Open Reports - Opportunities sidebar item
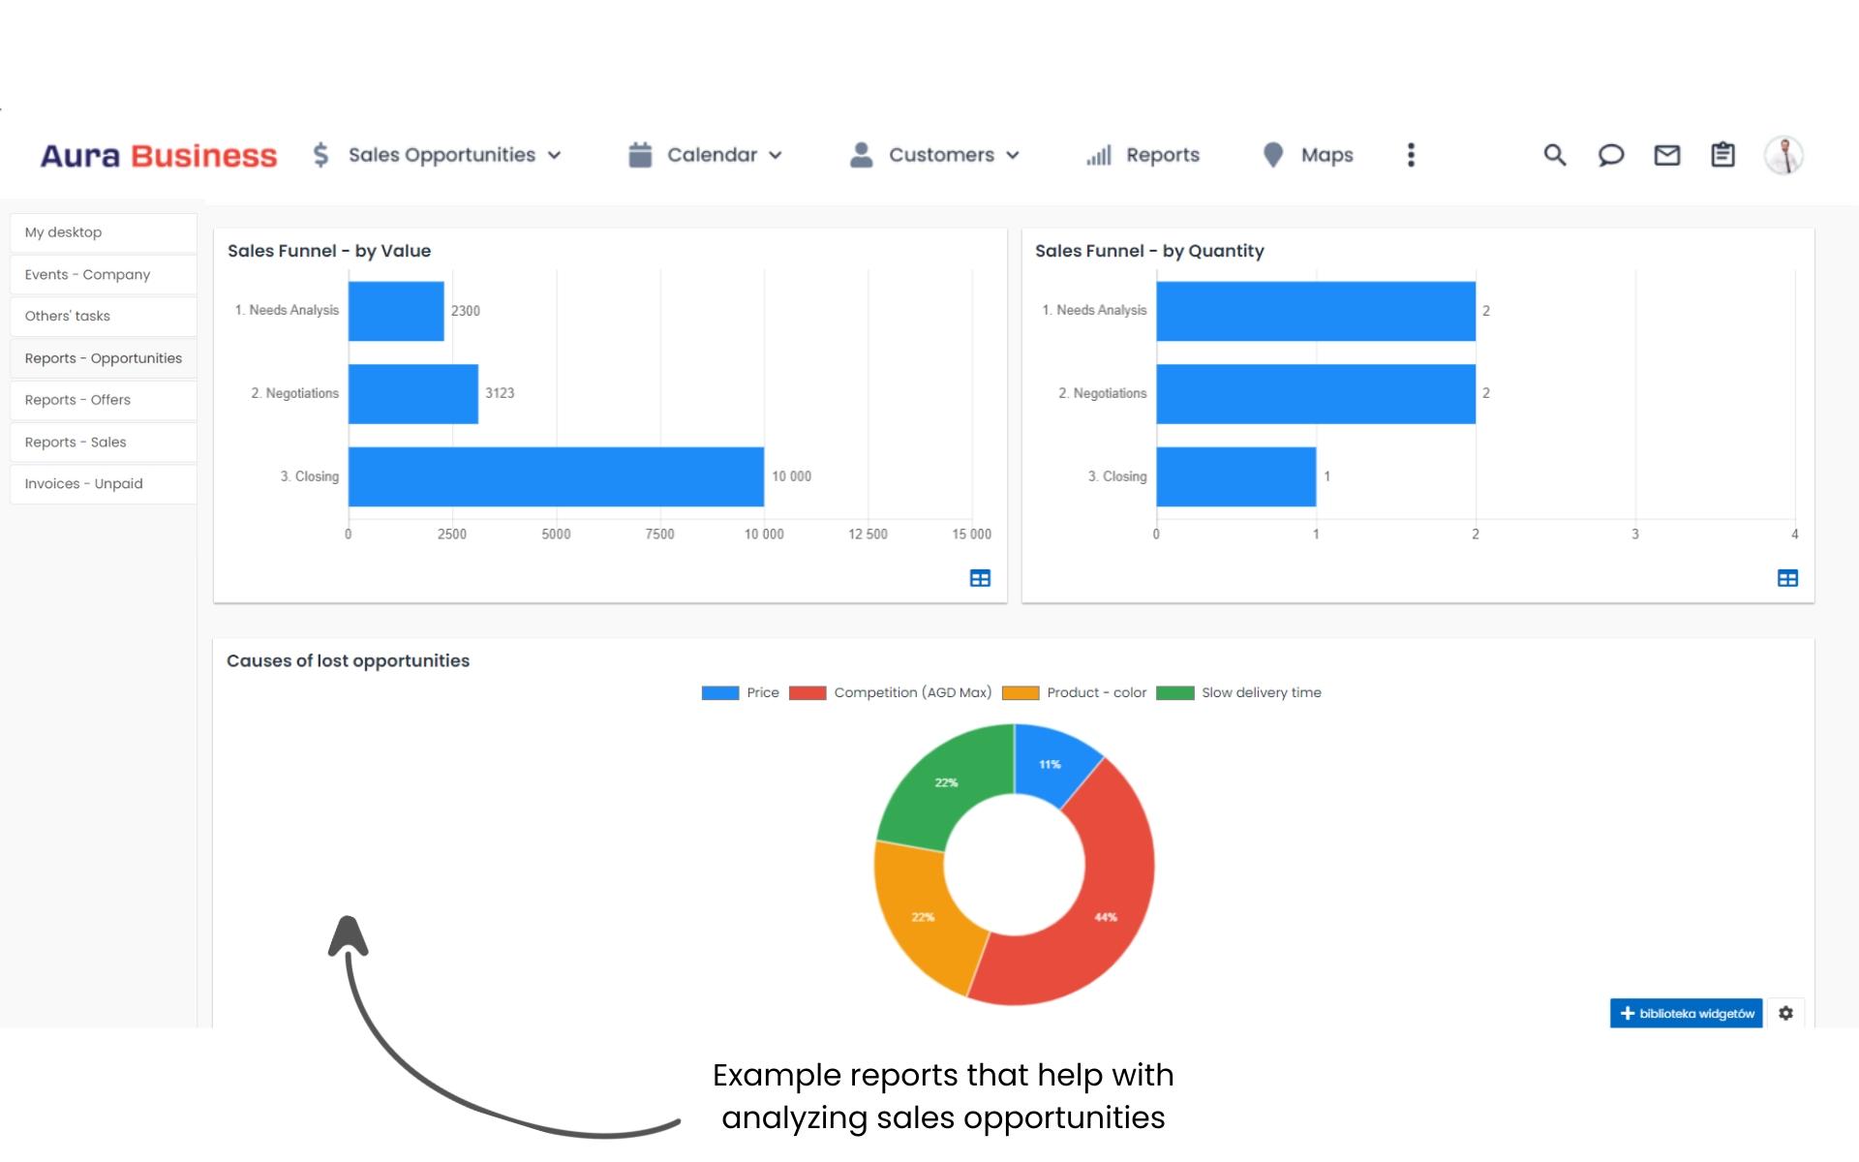Viewport: 1859px width, 1162px height. (x=103, y=357)
